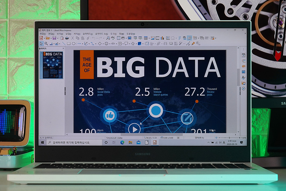The image size is (286, 191).
Task: Toggle Point Edit Mode icon
Action: coord(188,44)
